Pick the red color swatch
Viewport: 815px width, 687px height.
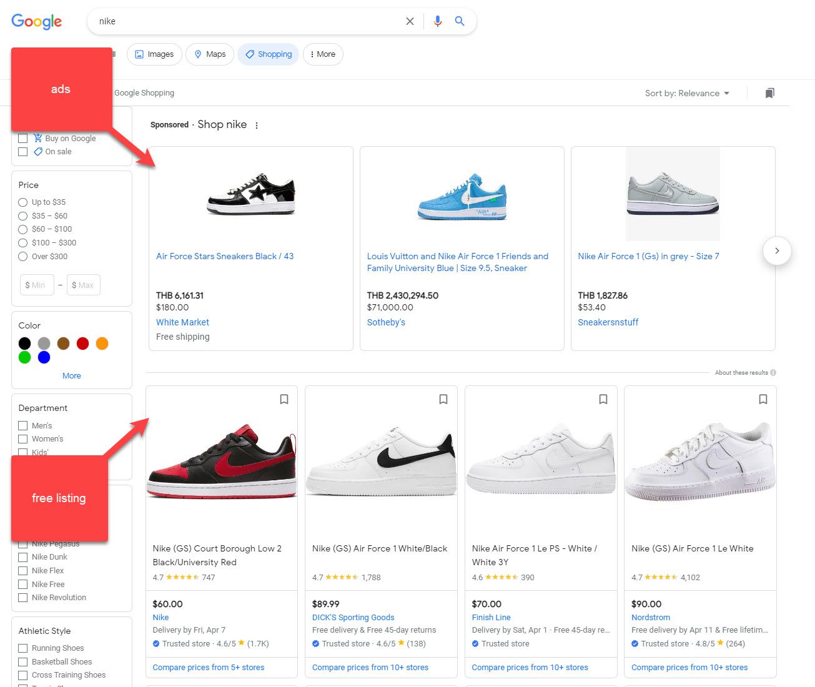[82, 343]
